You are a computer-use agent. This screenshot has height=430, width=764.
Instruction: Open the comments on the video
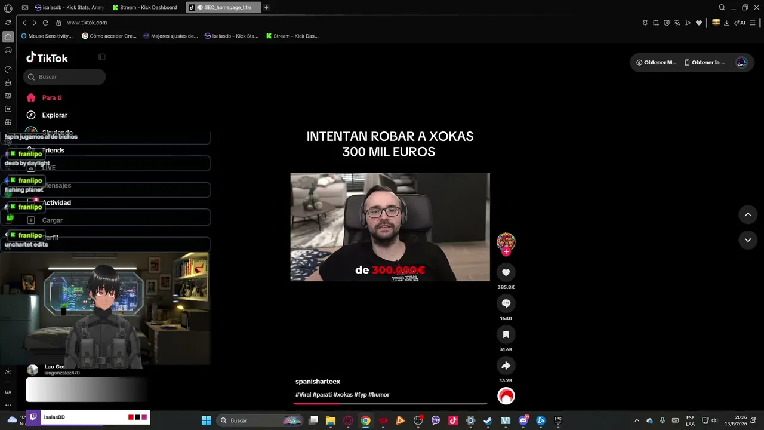click(506, 303)
